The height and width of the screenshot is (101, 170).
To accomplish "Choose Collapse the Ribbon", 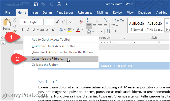I will tap(61, 65).
